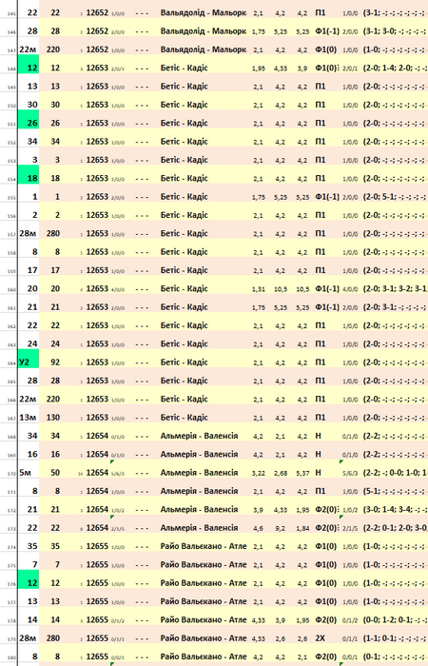Click 'Бетіс - Кадіс' in row 162

coord(184,325)
